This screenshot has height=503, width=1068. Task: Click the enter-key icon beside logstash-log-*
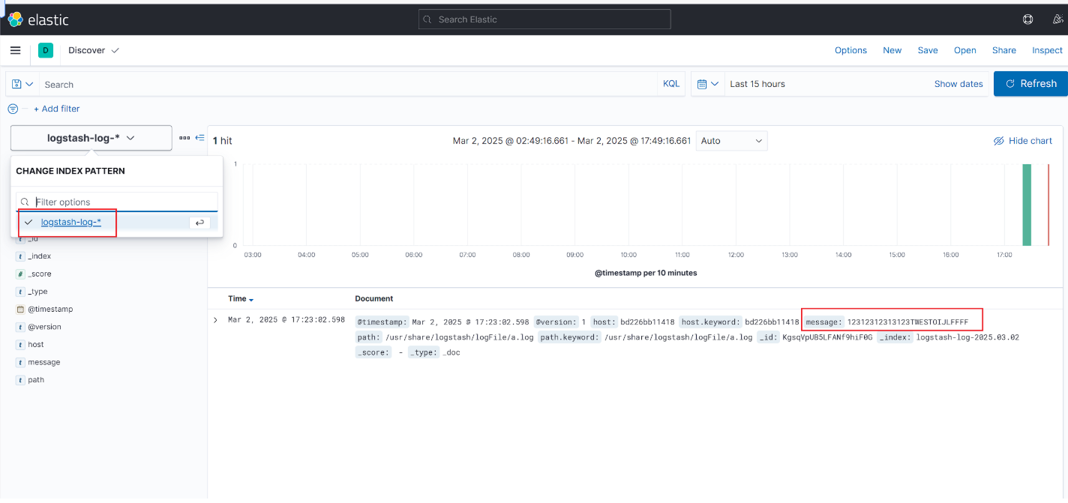pyautogui.click(x=199, y=223)
